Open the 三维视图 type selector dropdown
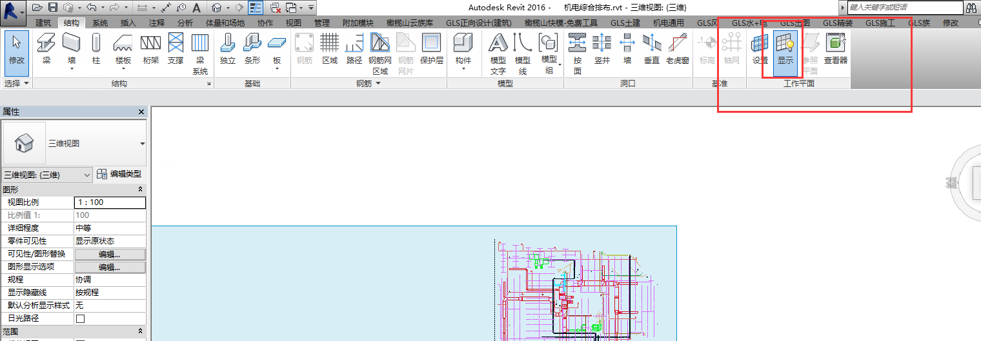 [x=143, y=143]
